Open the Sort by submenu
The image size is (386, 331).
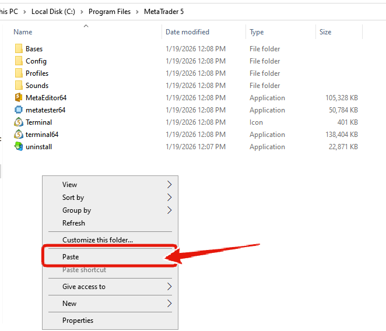[110, 198]
